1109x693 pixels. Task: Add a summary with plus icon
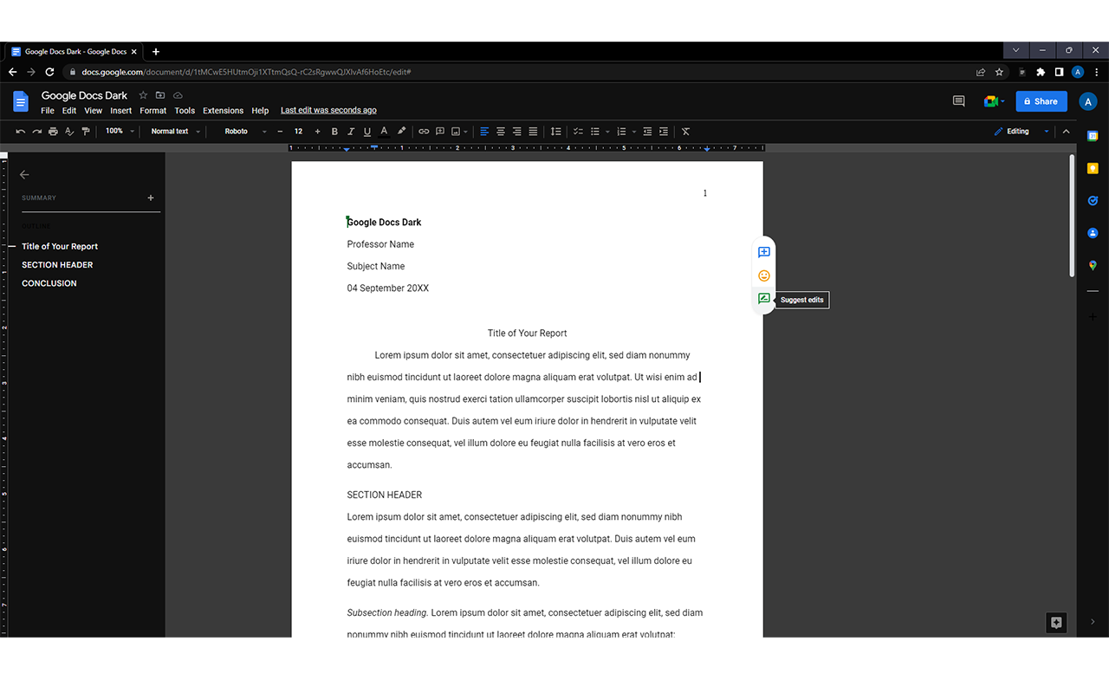click(151, 198)
